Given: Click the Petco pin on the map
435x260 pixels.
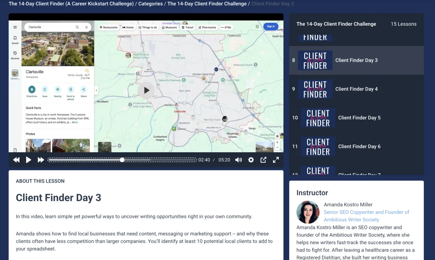Looking at the screenshot, I should 216,69.
